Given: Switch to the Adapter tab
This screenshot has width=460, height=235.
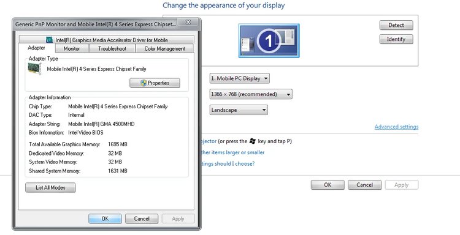Looking at the screenshot, I should (36, 48).
